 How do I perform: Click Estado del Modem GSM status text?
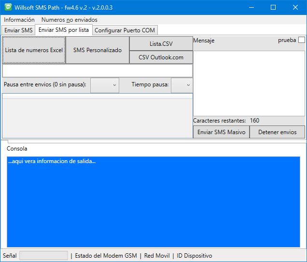coord(106,256)
